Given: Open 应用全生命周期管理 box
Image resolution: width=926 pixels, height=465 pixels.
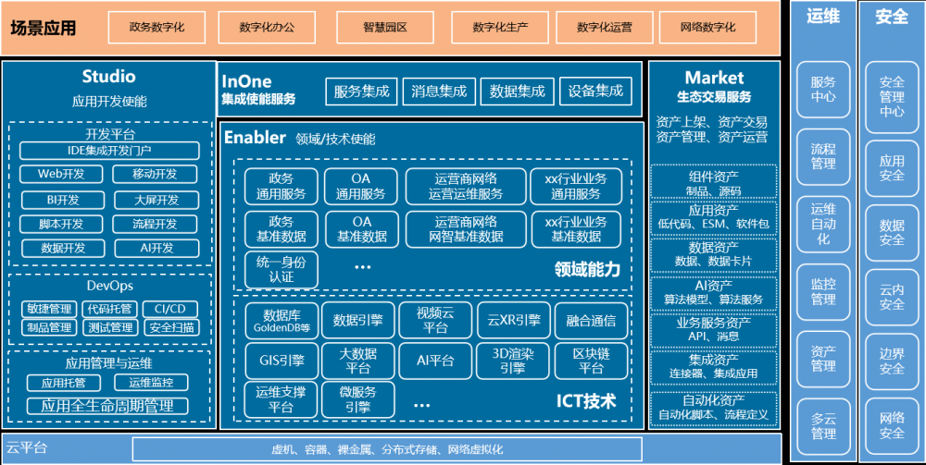Looking at the screenshot, I should pyautogui.click(x=106, y=406).
